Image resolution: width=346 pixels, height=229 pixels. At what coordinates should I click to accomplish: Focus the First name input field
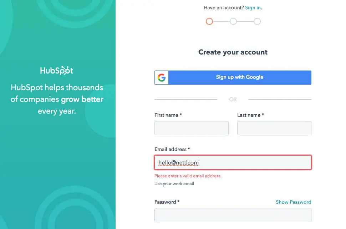pos(191,128)
